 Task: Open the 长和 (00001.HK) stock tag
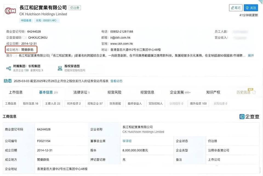pos(46,21)
